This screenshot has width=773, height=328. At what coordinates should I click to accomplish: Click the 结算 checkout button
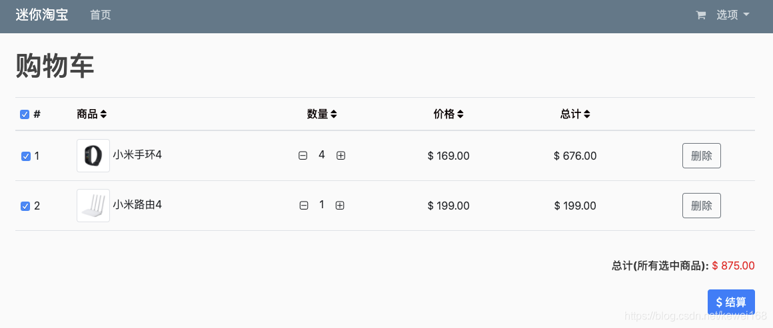[x=731, y=302]
